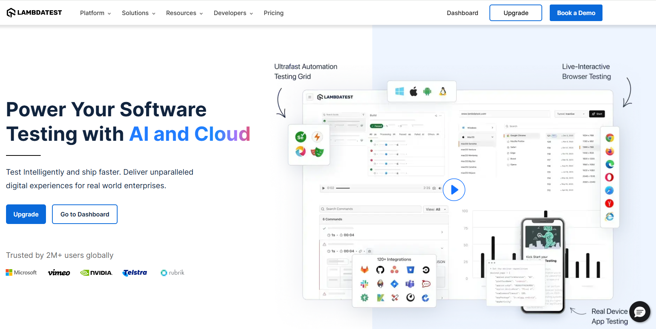Open the View: All dropdown
656x329 pixels.
(x=436, y=209)
